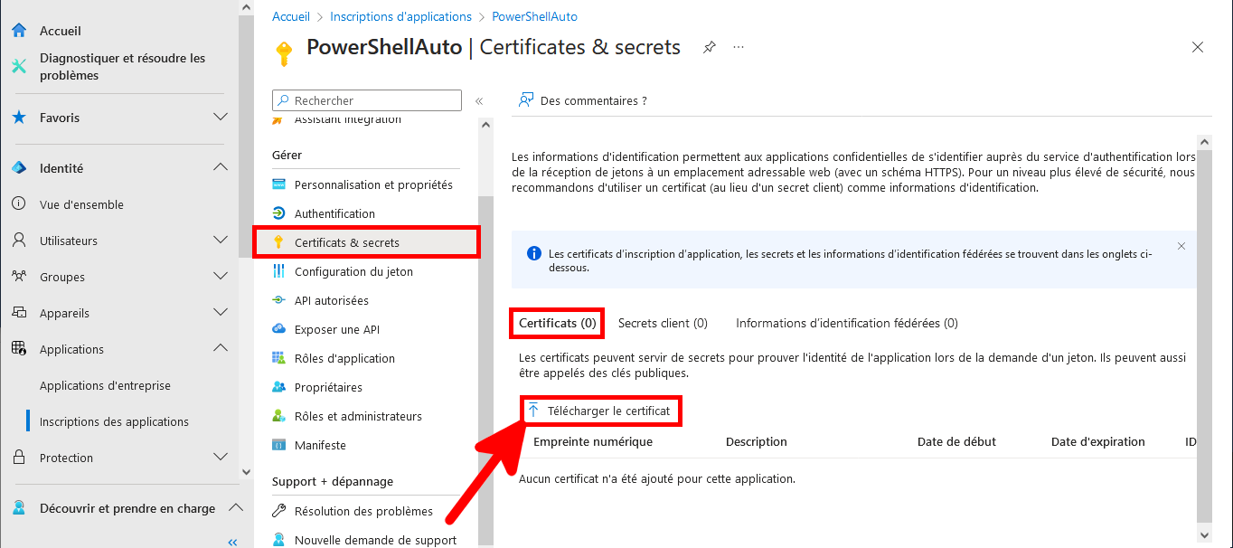This screenshot has width=1233, height=548.
Task: Select the Propriétaires people icon
Action: point(280,386)
